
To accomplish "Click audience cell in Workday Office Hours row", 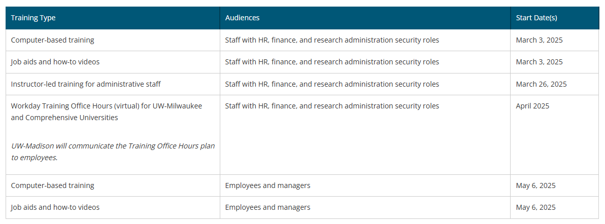I will coord(332,106).
